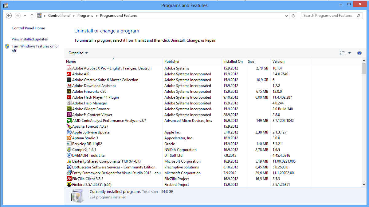The height and width of the screenshot is (207, 369).
Task: Click the Adobe Content Viewer icon
Action: (x=69, y=115)
